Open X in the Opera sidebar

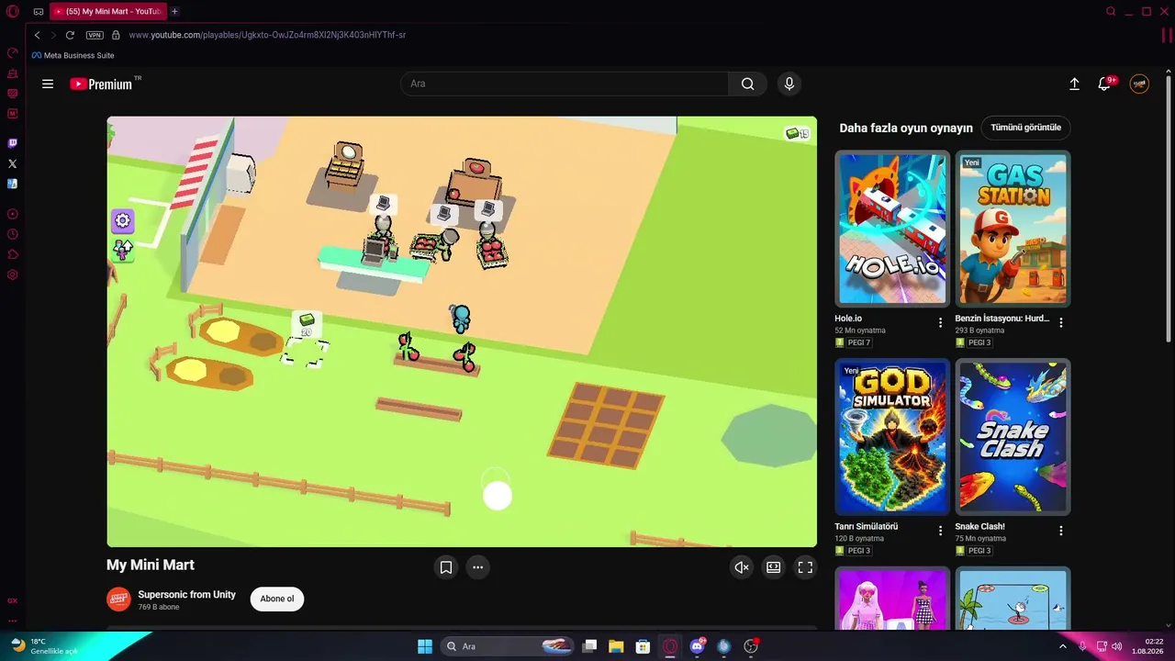12,163
